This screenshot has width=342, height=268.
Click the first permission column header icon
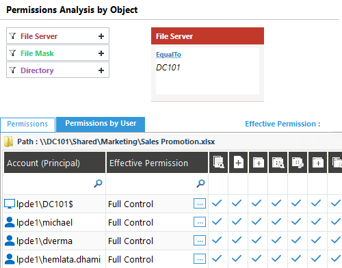click(x=218, y=162)
